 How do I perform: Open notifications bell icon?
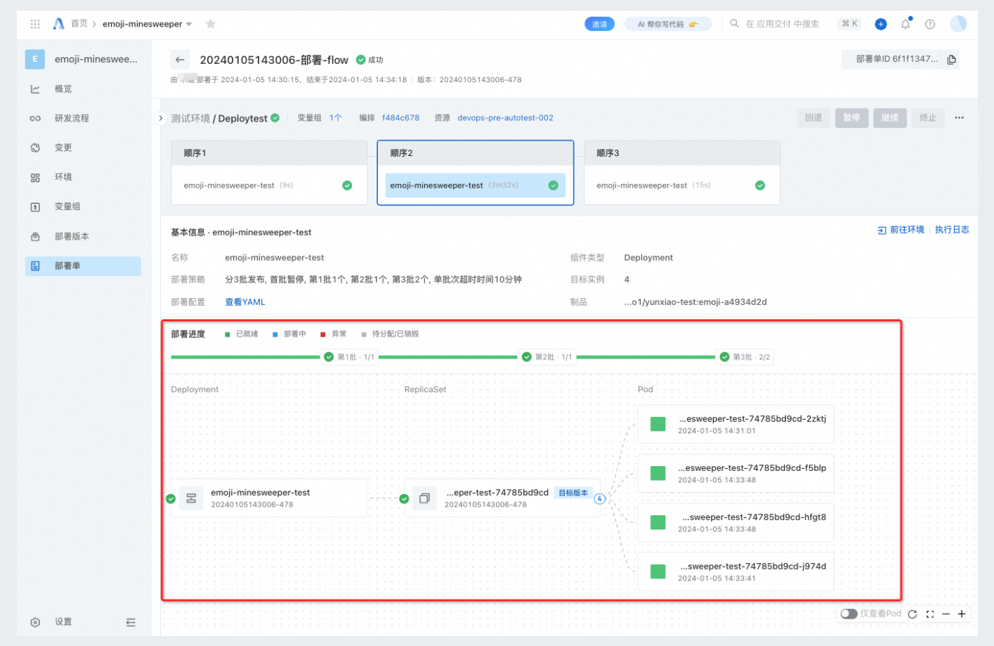tap(905, 24)
